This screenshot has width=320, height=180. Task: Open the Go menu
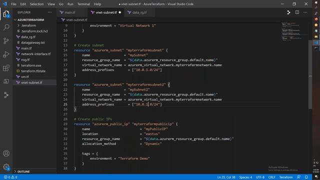61,4
